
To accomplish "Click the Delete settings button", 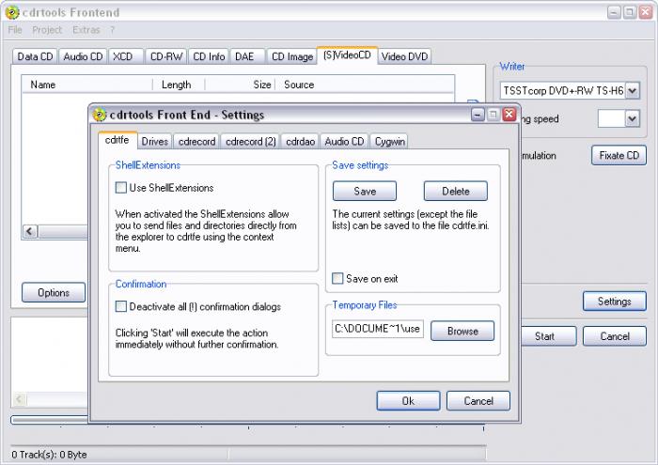I will tap(456, 192).
